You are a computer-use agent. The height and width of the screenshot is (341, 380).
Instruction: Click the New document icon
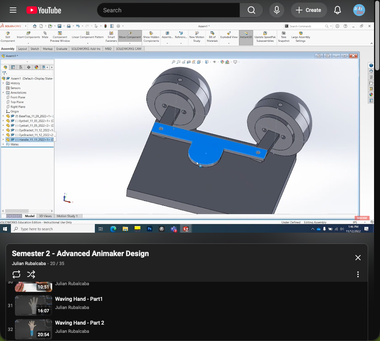pyautogui.click(x=41, y=26)
